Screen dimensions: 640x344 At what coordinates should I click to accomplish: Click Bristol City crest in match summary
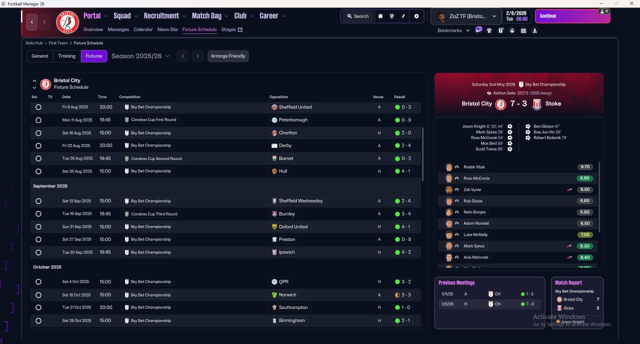pos(500,104)
